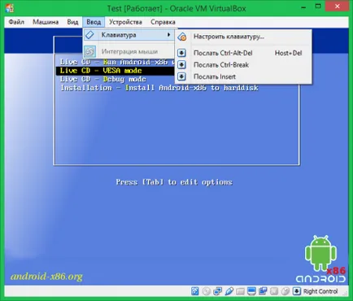Minimize the VirtualBox window
Viewport: 353px width, 301px height.
pos(303,7)
